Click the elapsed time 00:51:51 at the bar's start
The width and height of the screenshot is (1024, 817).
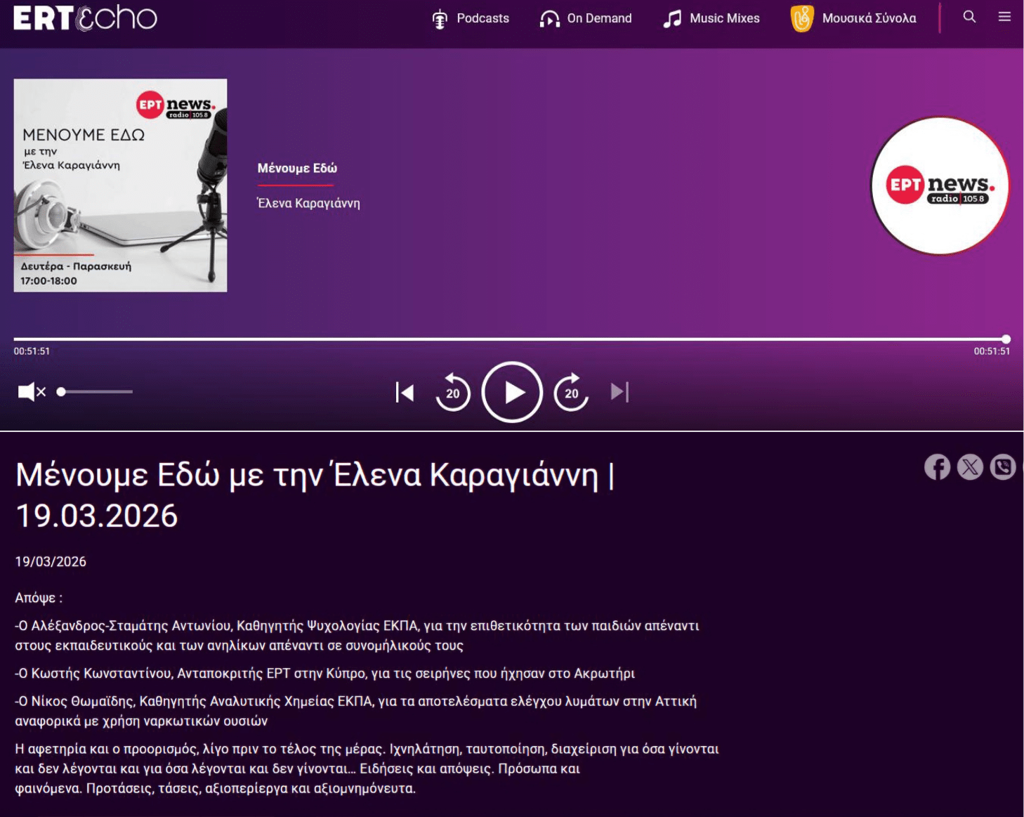(32, 351)
